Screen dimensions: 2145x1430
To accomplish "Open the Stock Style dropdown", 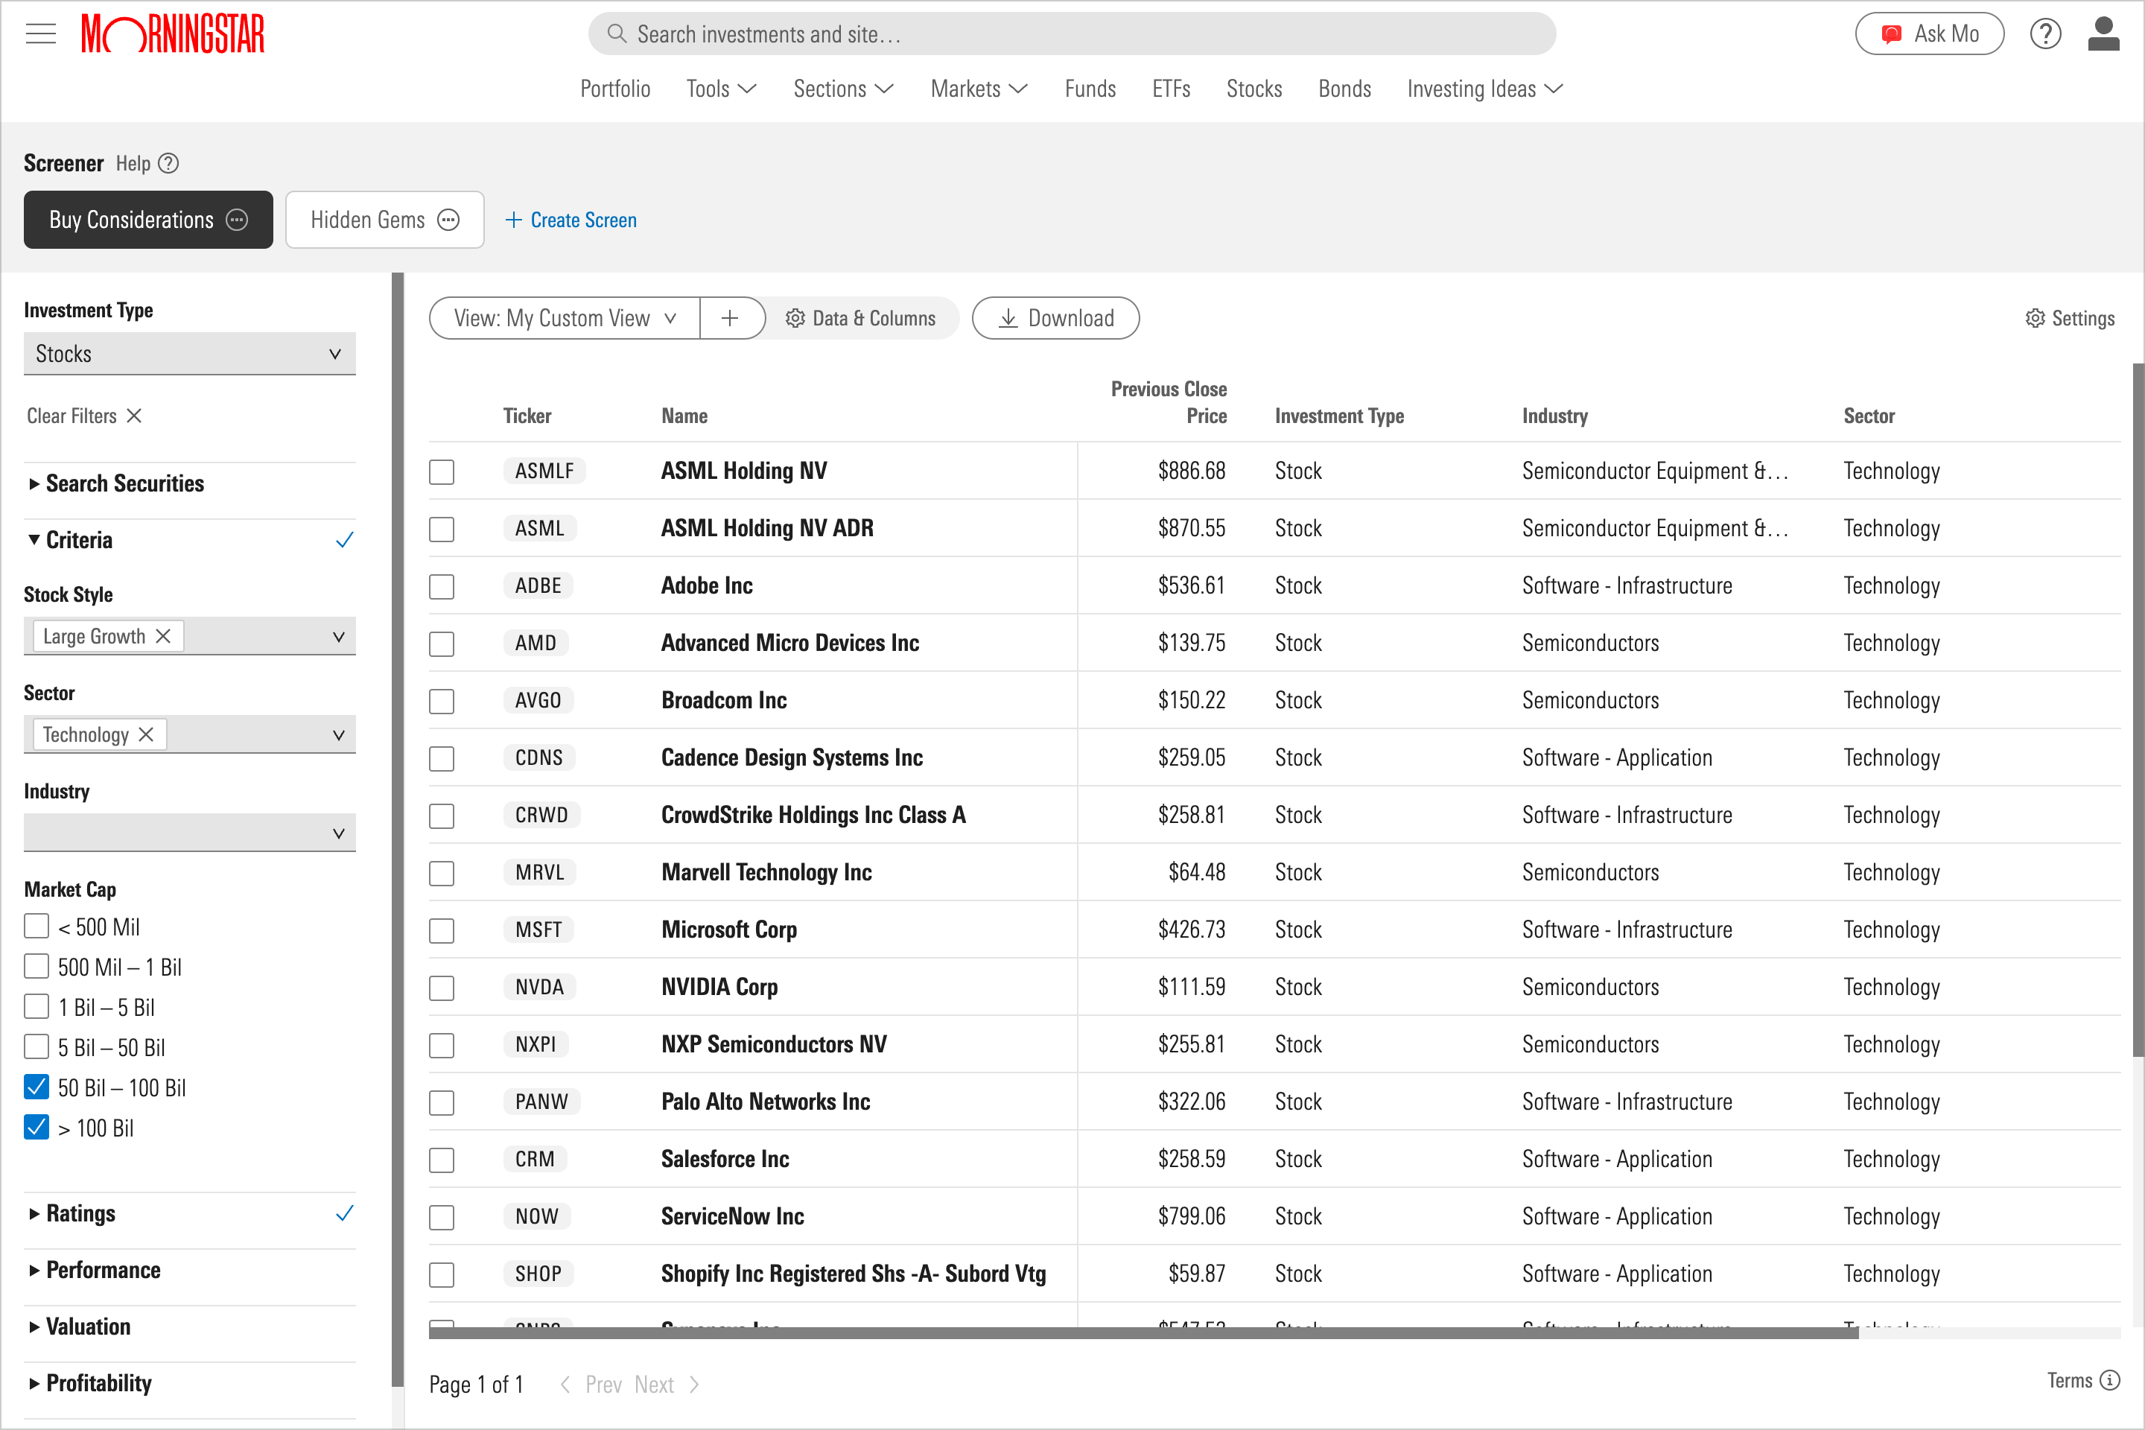I will pos(190,635).
